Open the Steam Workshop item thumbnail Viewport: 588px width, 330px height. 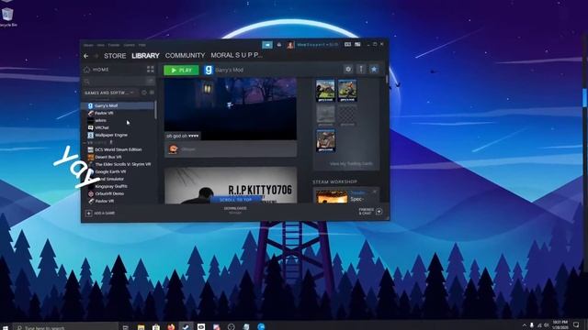pos(332,196)
